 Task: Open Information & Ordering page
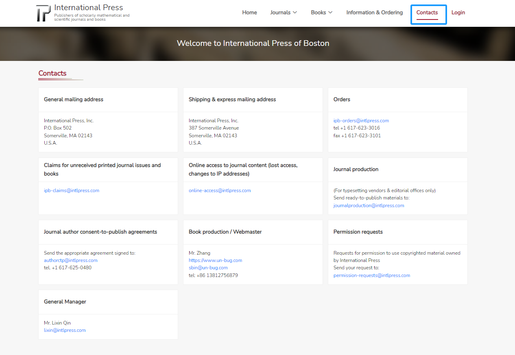coord(375,13)
